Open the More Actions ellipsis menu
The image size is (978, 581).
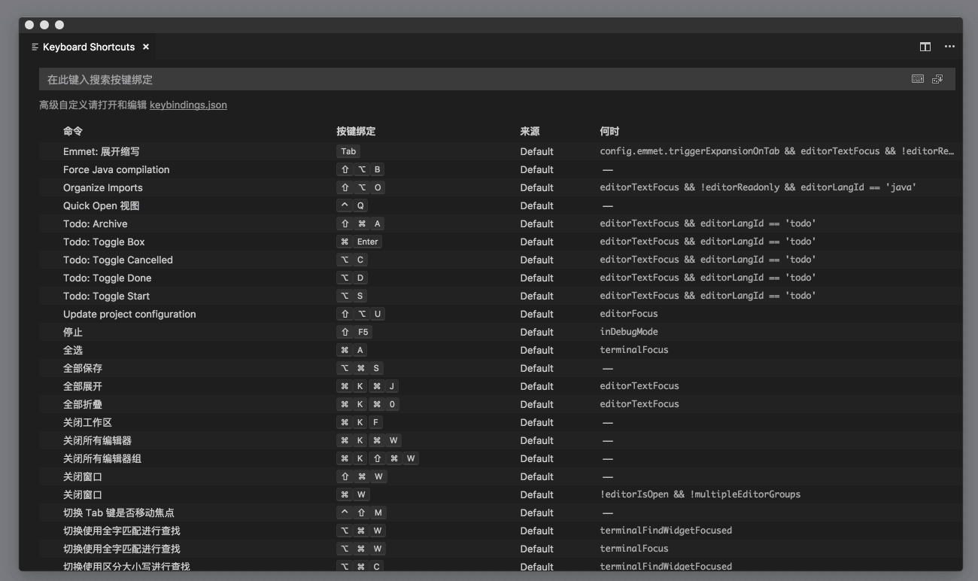[949, 46]
